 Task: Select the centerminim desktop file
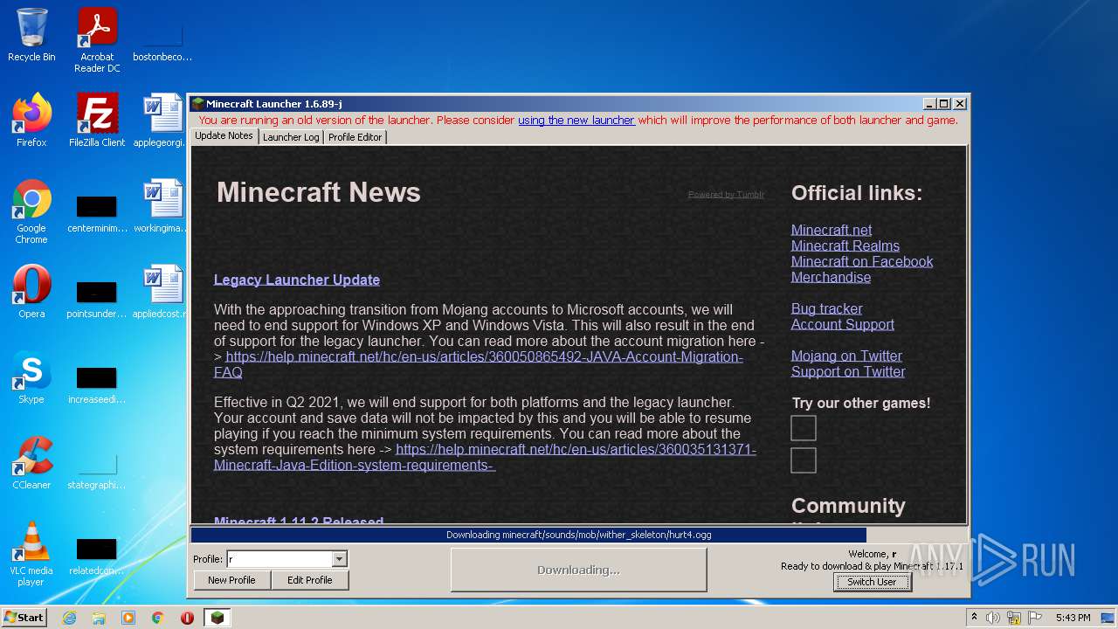tap(97, 212)
